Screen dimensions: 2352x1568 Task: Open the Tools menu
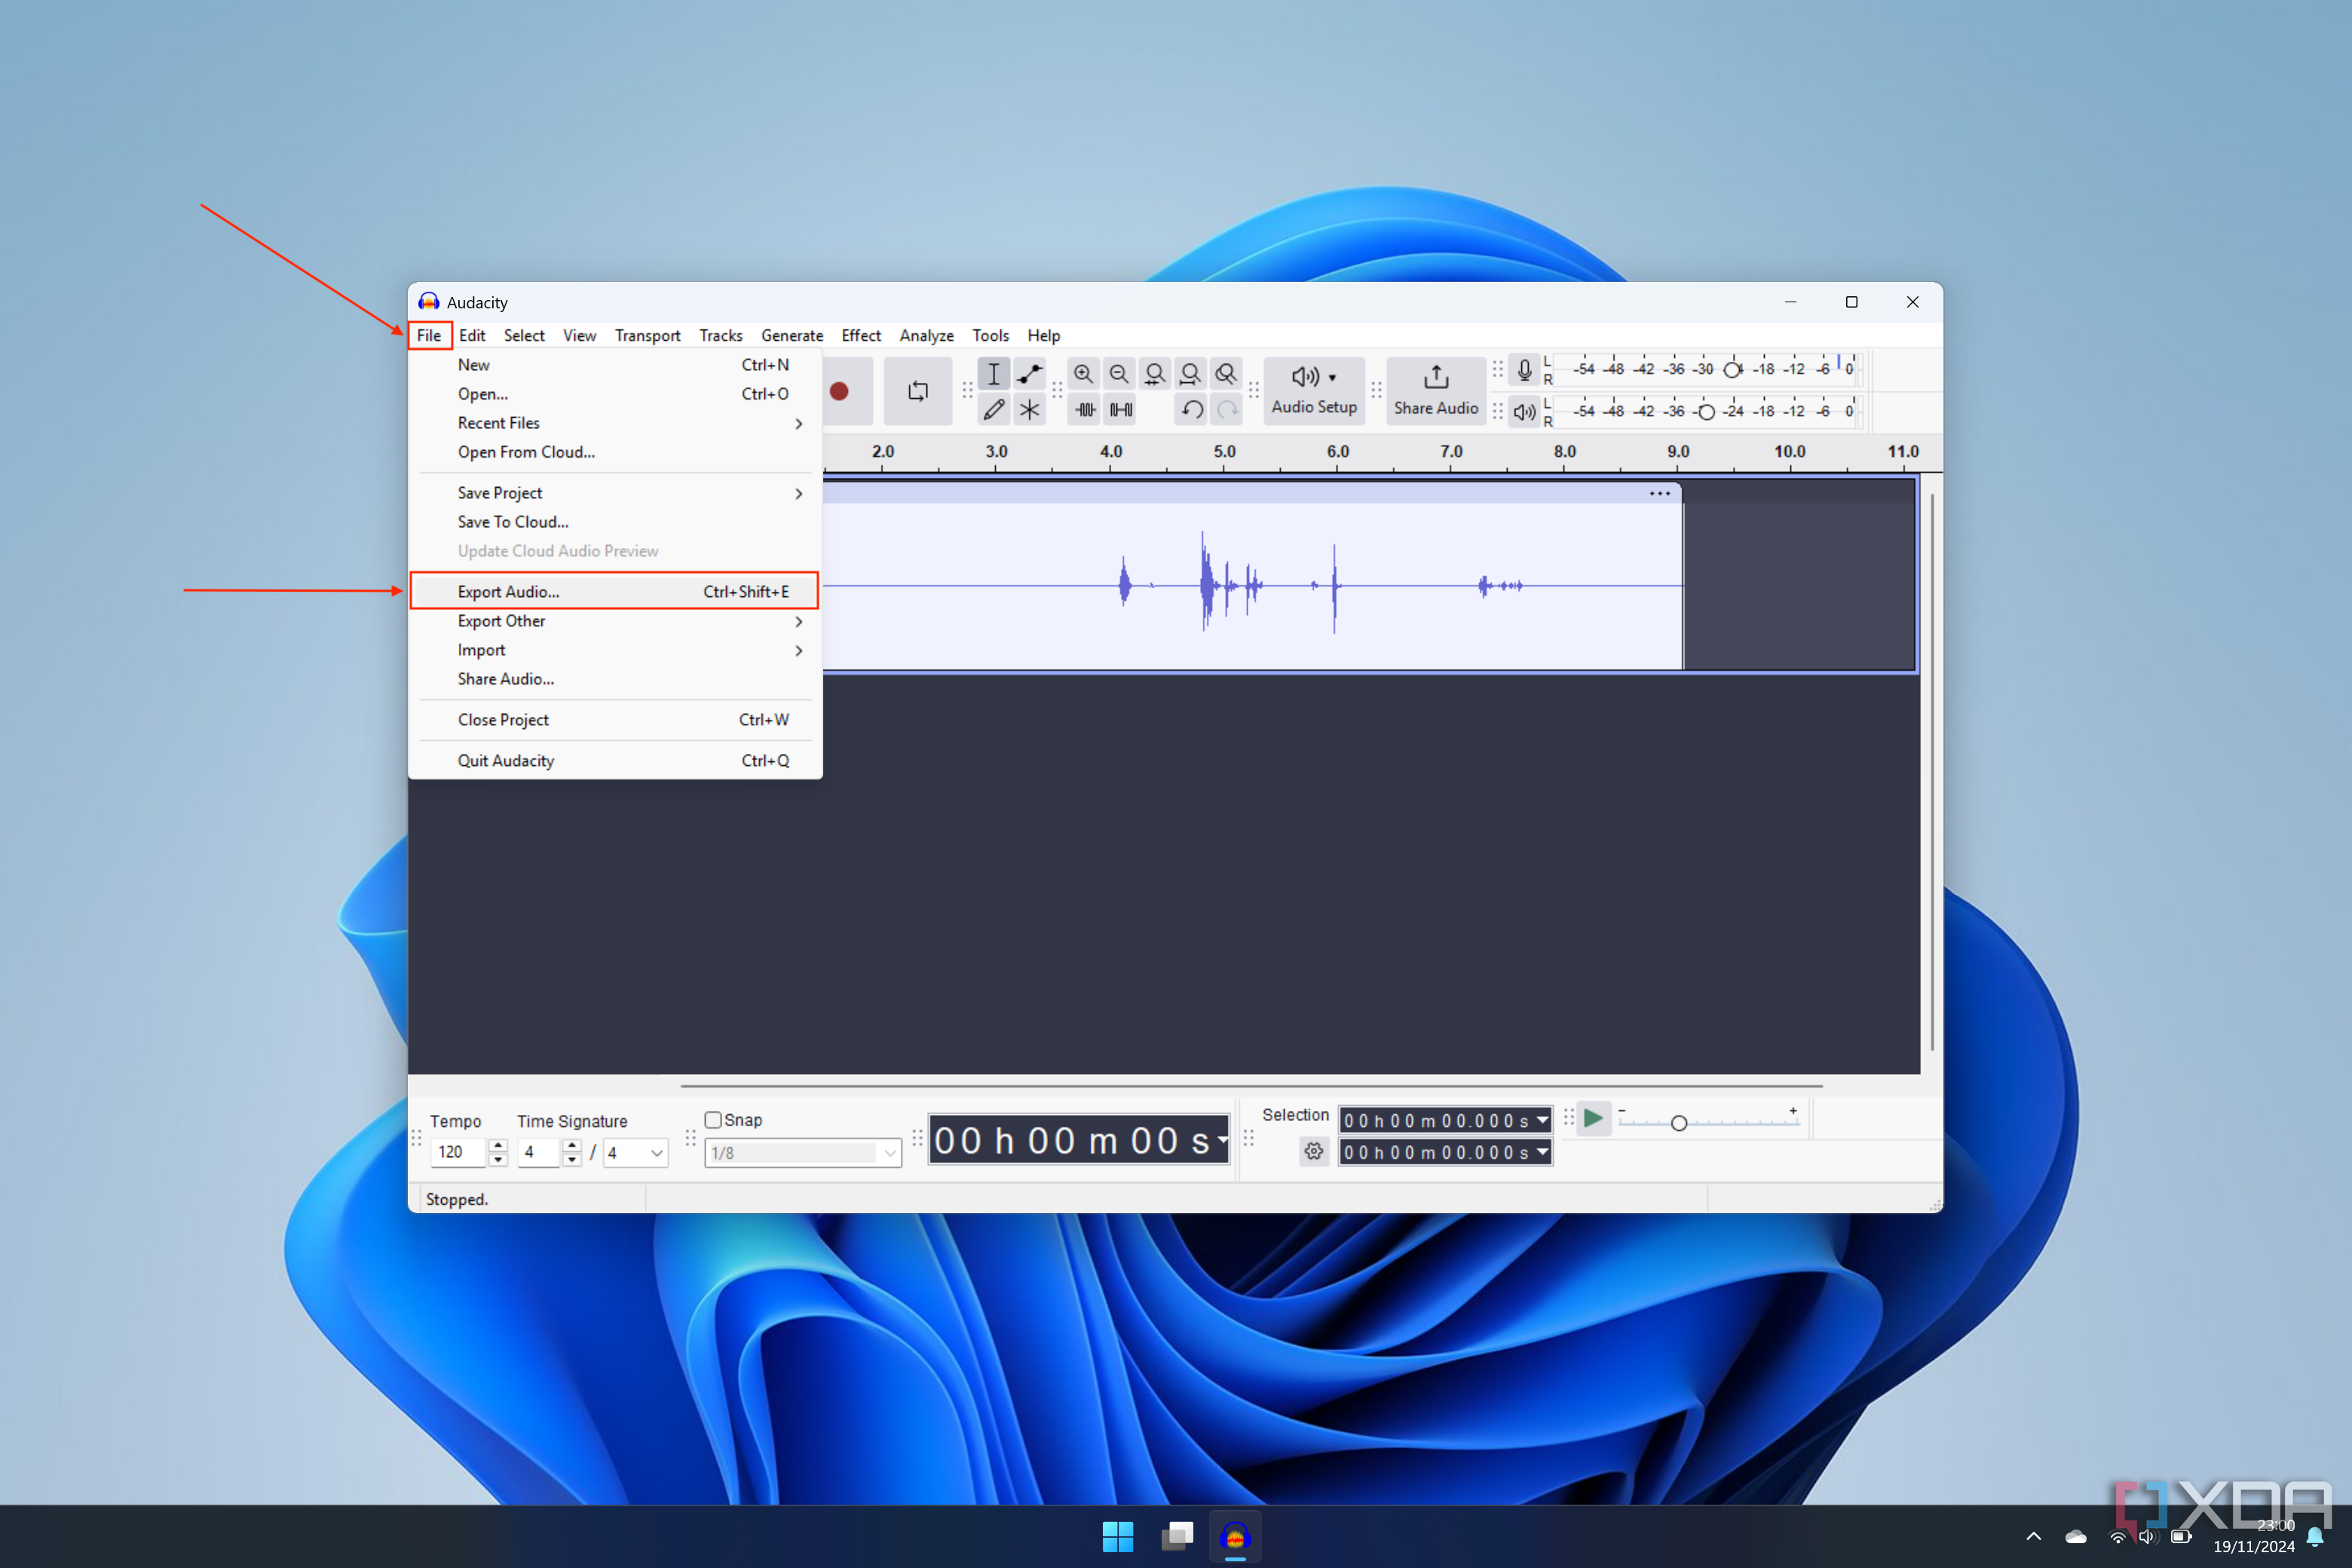(x=990, y=335)
